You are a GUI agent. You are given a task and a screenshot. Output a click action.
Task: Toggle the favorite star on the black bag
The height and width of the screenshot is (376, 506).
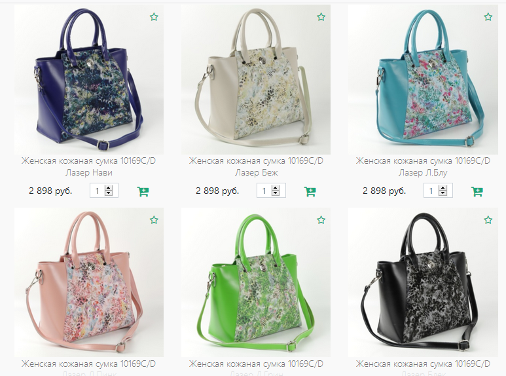click(488, 220)
